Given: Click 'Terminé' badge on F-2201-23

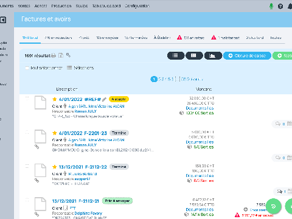Looking at the screenshot, I should point(119,133).
